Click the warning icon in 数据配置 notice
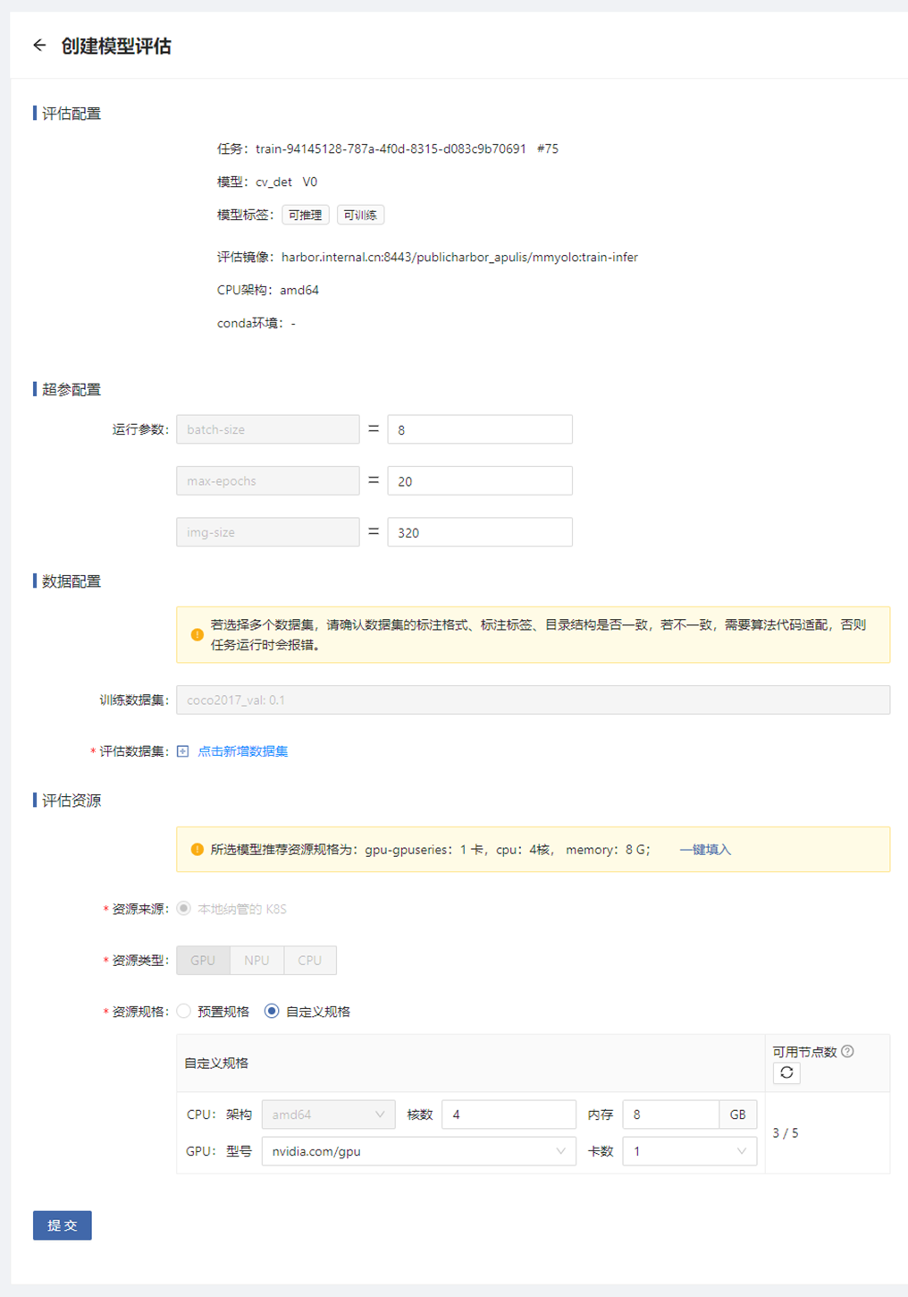Screen dimensions: 908x1297 (x=198, y=634)
